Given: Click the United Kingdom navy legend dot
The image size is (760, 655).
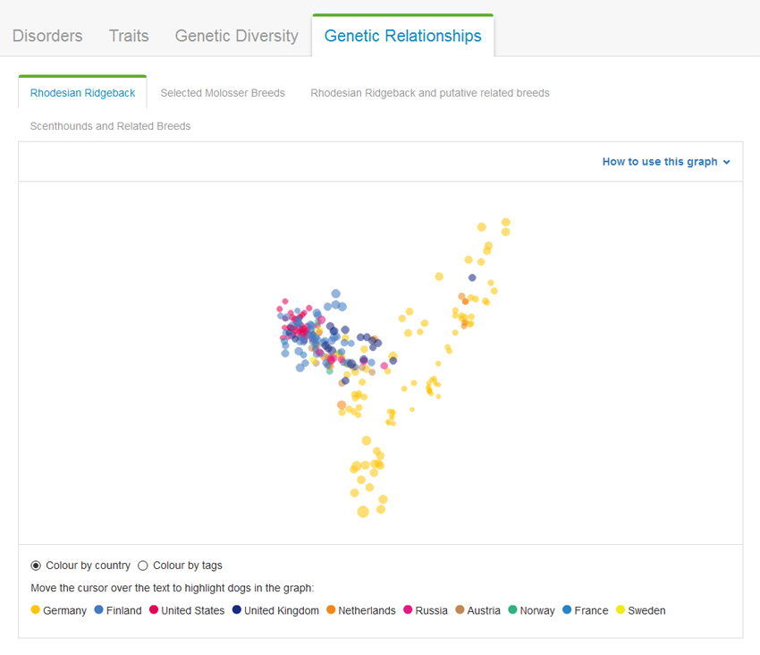Looking at the screenshot, I should [237, 610].
